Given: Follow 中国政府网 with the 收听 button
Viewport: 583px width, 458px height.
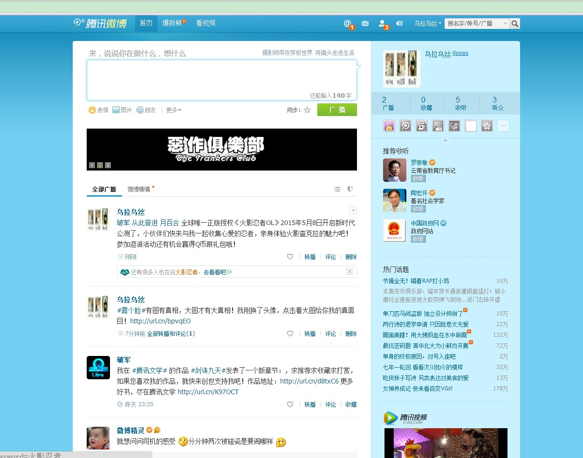Looking at the screenshot, I should 418,239.
